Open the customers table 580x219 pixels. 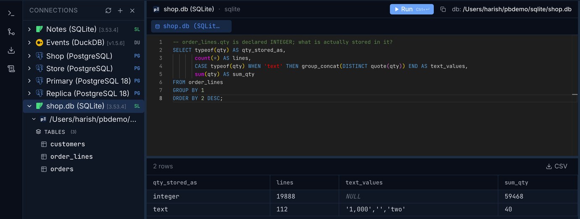click(x=68, y=144)
